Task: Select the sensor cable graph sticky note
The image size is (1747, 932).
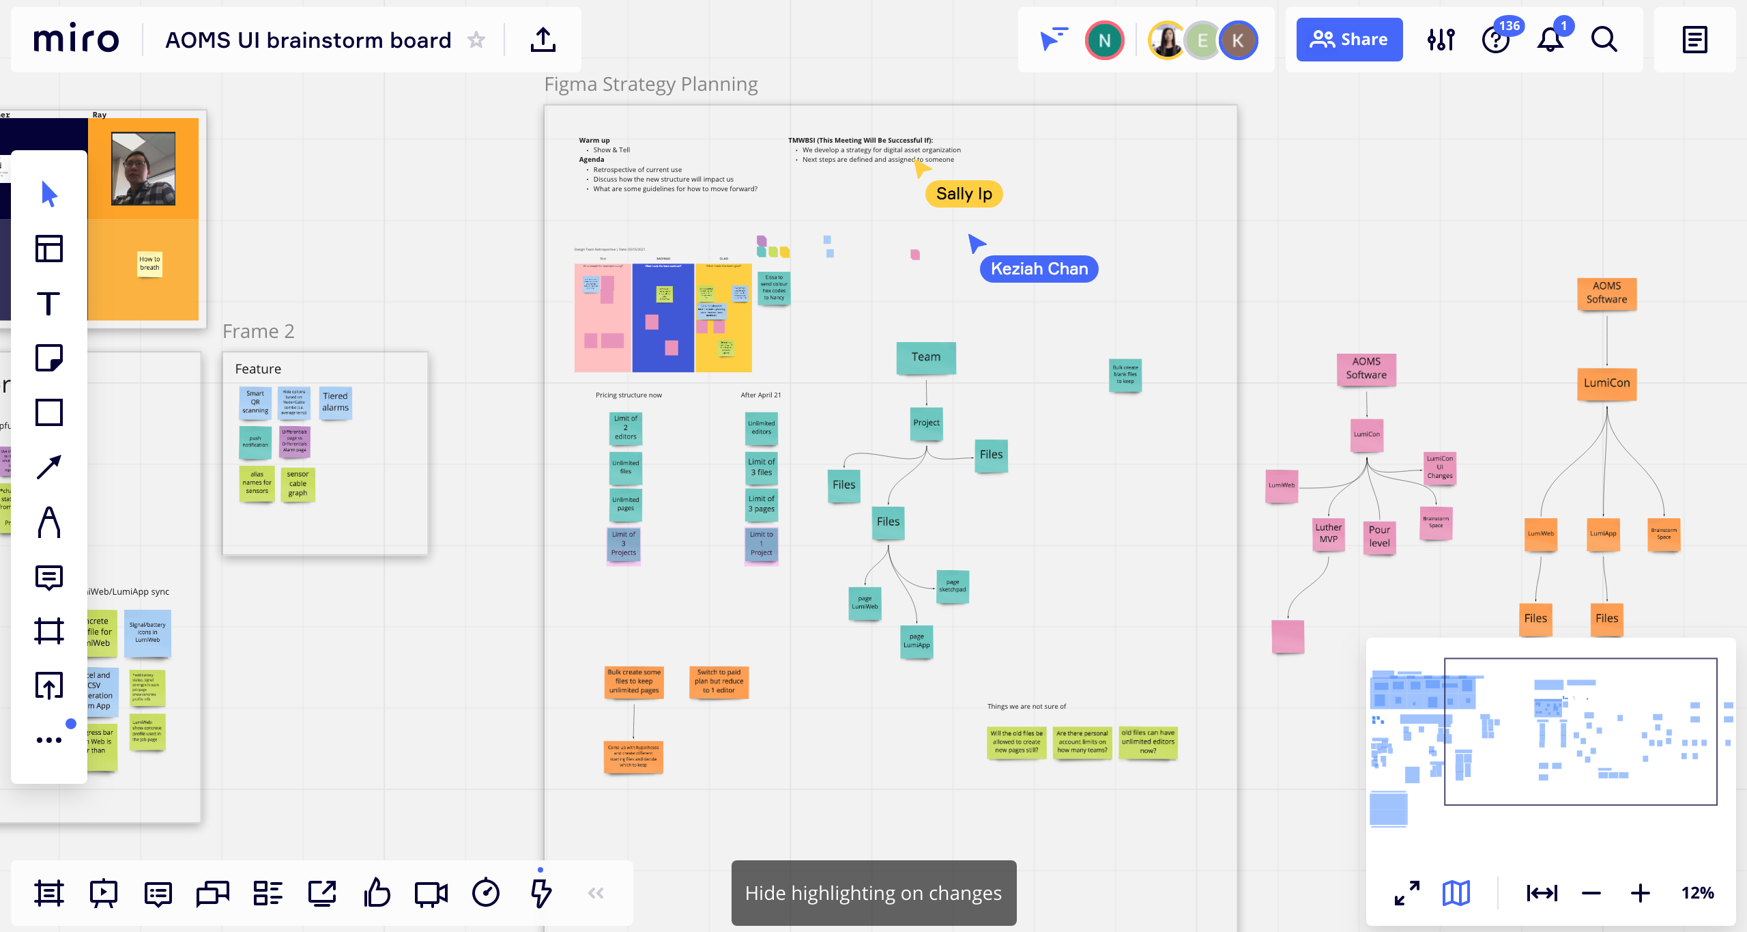Action: click(x=298, y=483)
